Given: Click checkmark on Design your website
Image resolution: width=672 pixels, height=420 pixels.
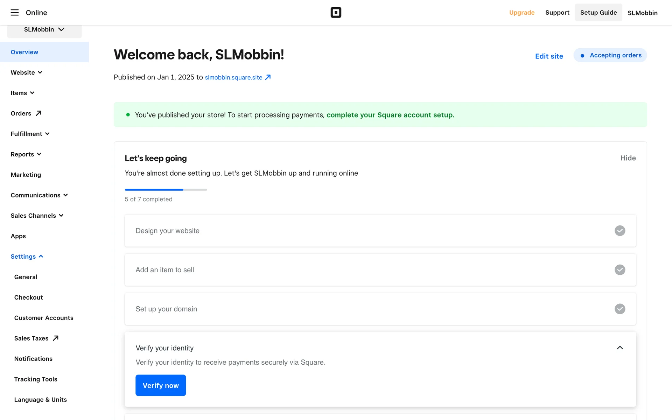Looking at the screenshot, I should pyautogui.click(x=619, y=231).
